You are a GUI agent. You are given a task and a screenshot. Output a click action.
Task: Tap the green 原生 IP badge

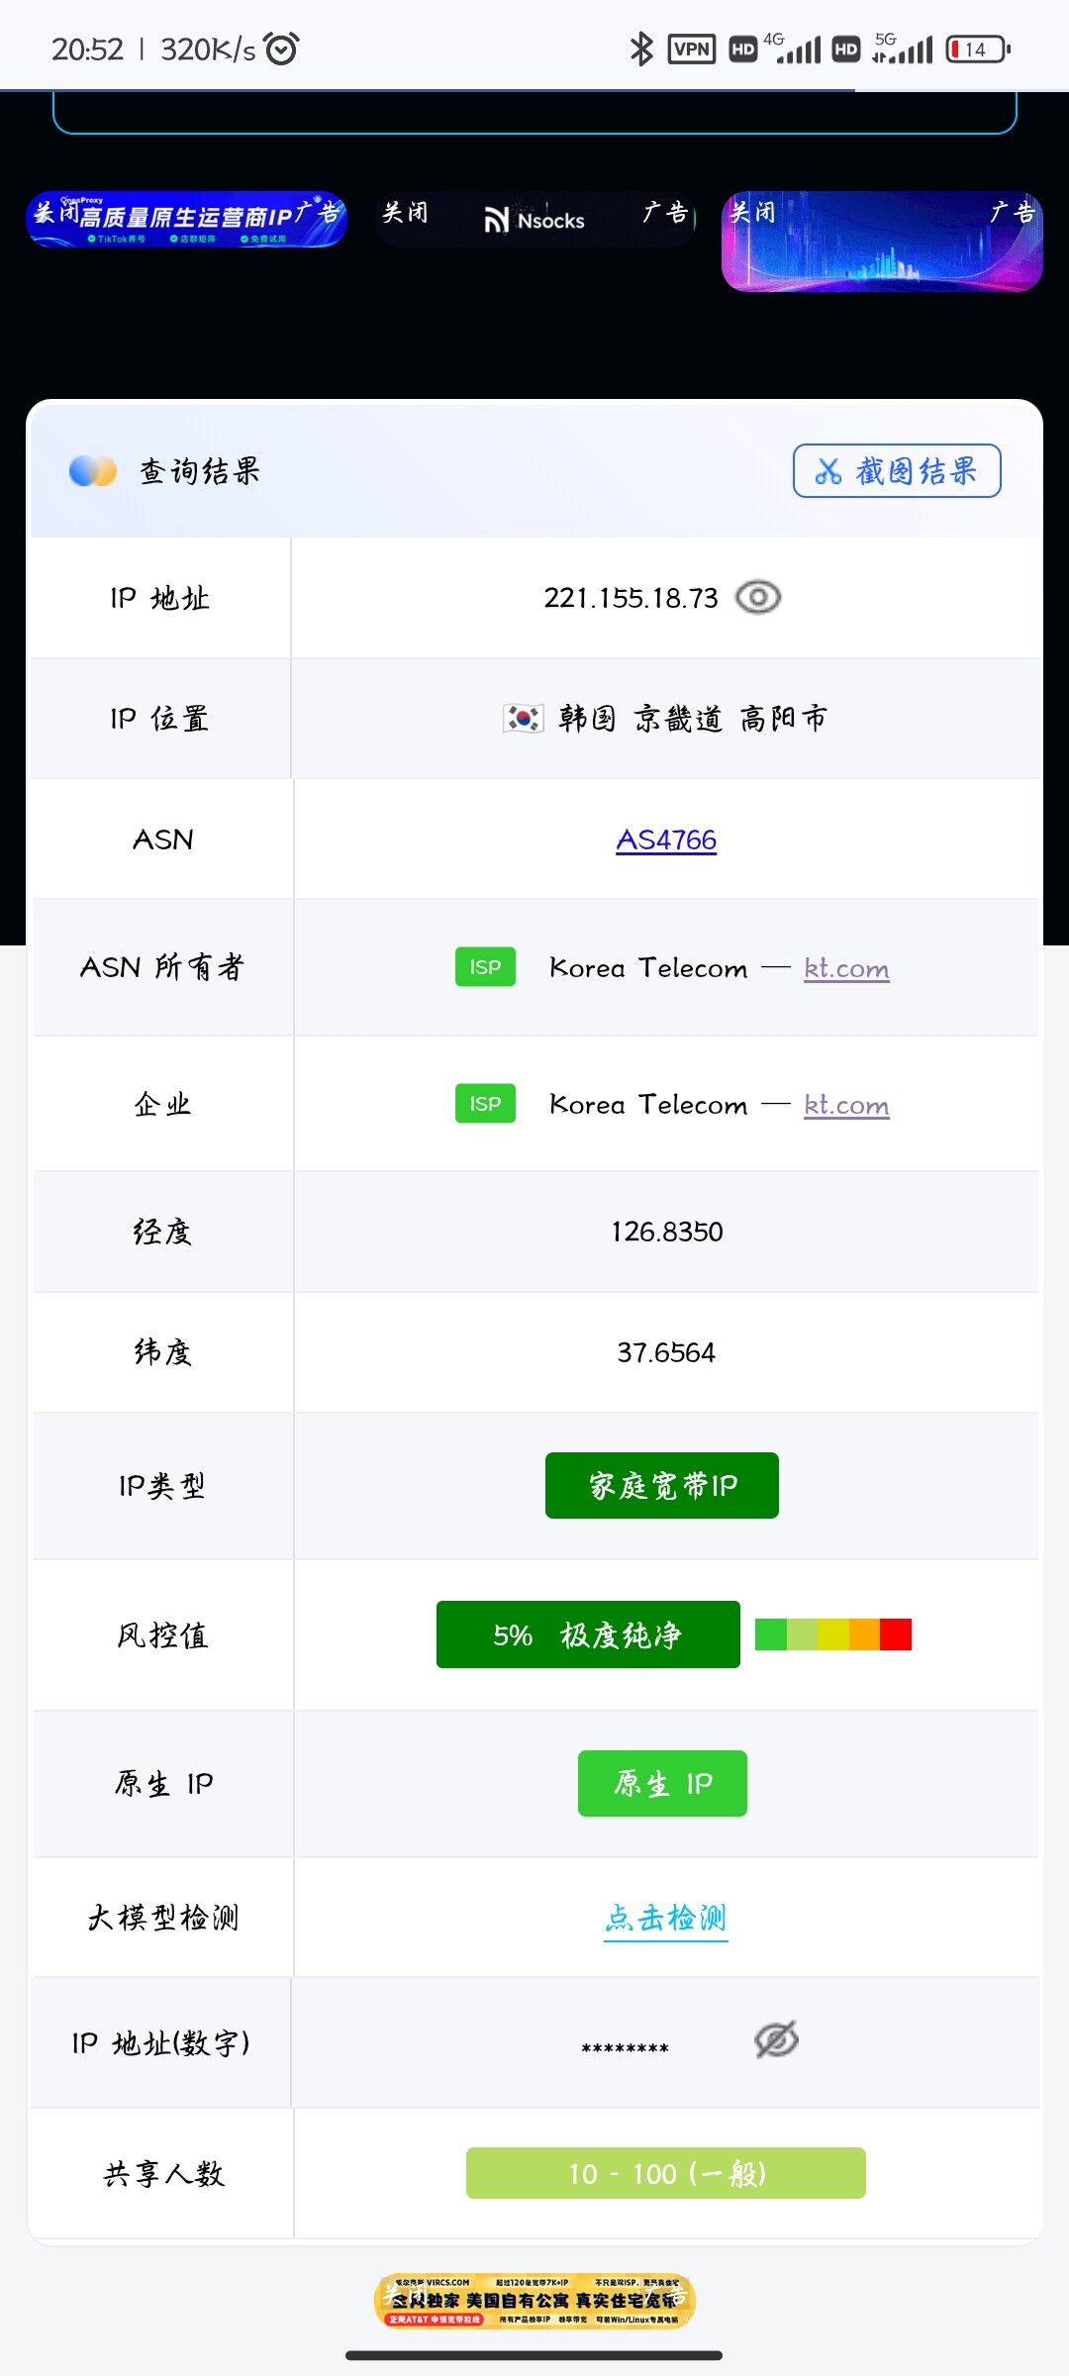point(662,1783)
